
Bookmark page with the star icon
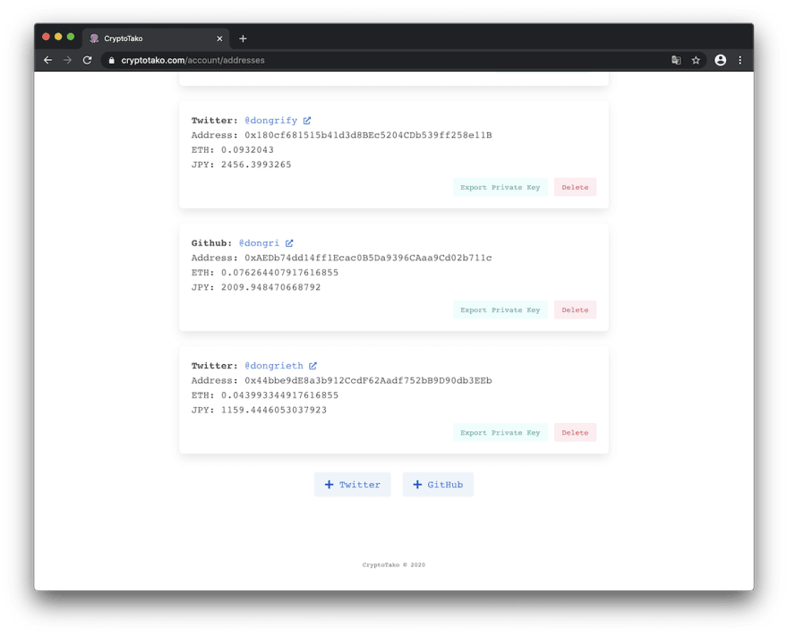[696, 60]
